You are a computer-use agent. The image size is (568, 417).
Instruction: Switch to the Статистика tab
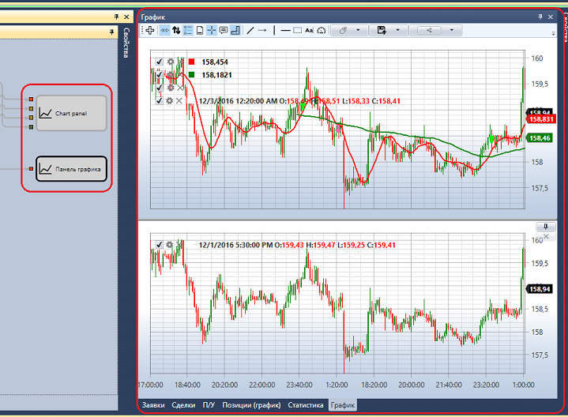tap(306, 405)
